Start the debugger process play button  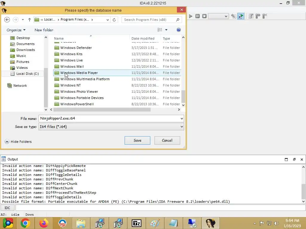[x=191, y=16]
